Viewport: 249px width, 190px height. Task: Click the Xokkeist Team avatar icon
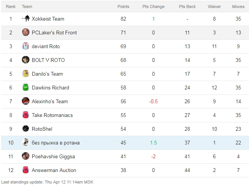pyautogui.click(x=26, y=19)
